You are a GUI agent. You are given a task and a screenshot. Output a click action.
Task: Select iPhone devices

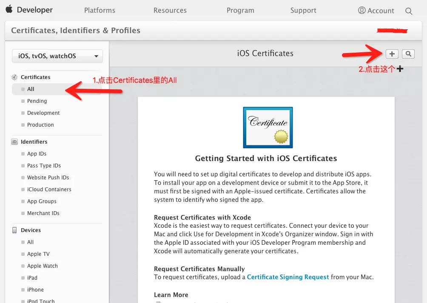[35, 290]
